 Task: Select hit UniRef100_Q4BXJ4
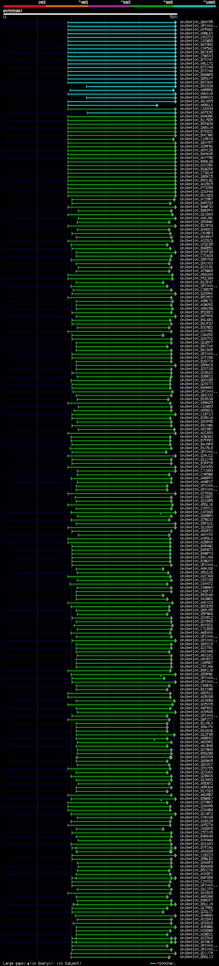pos(196,128)
